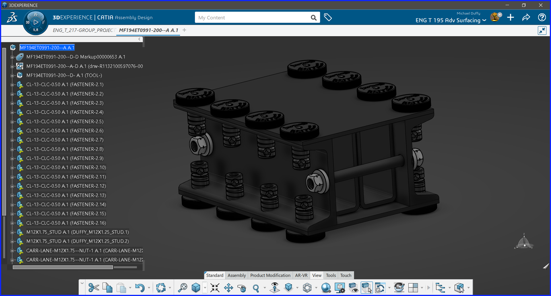Expand the FASTENER-2.8 node
Image resolution: width=551 pixels, height=296 pixels.
tap(12, 149)
